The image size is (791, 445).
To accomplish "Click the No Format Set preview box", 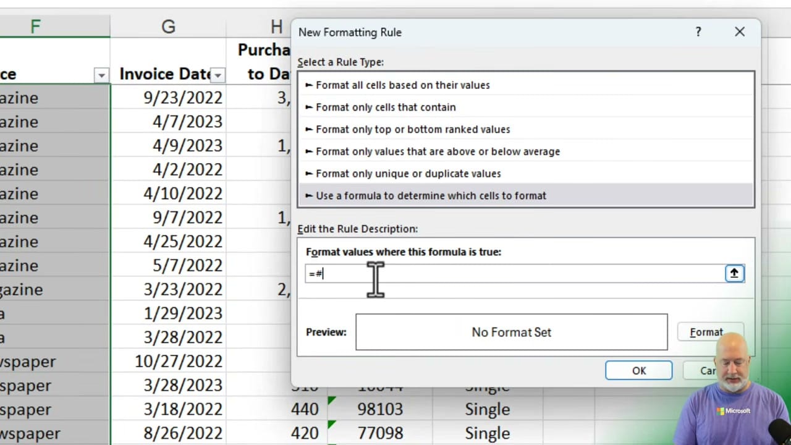I will [511, 332].
